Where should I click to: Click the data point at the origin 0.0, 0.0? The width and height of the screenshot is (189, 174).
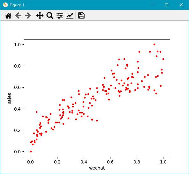(31, 151)
